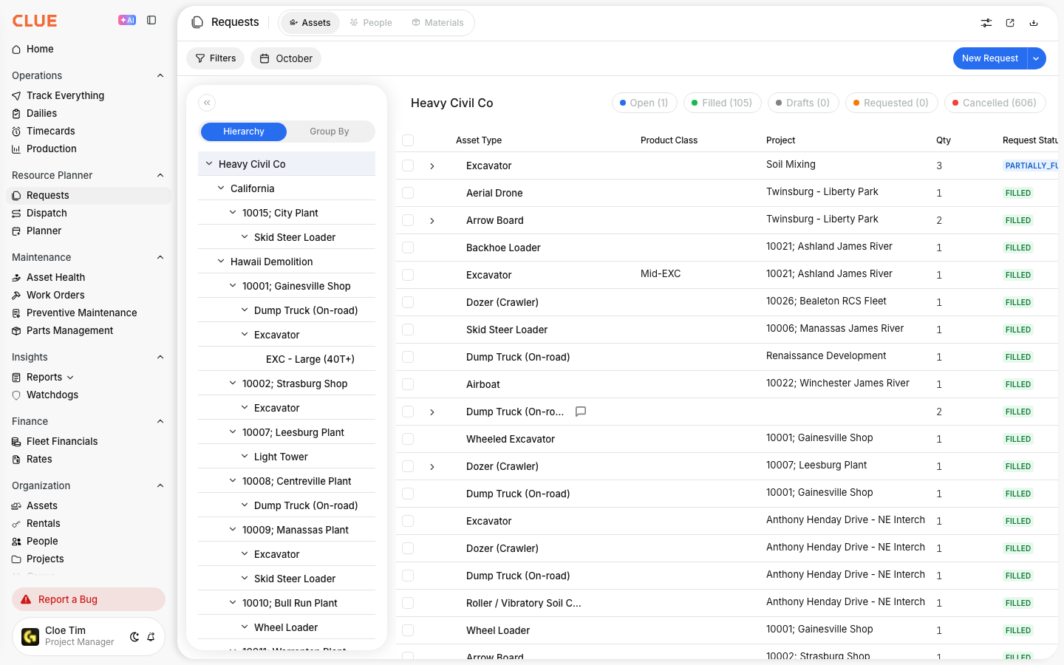Select all rows header checkbox
This screenshot has width=1064, height=665.
point(408,140)
